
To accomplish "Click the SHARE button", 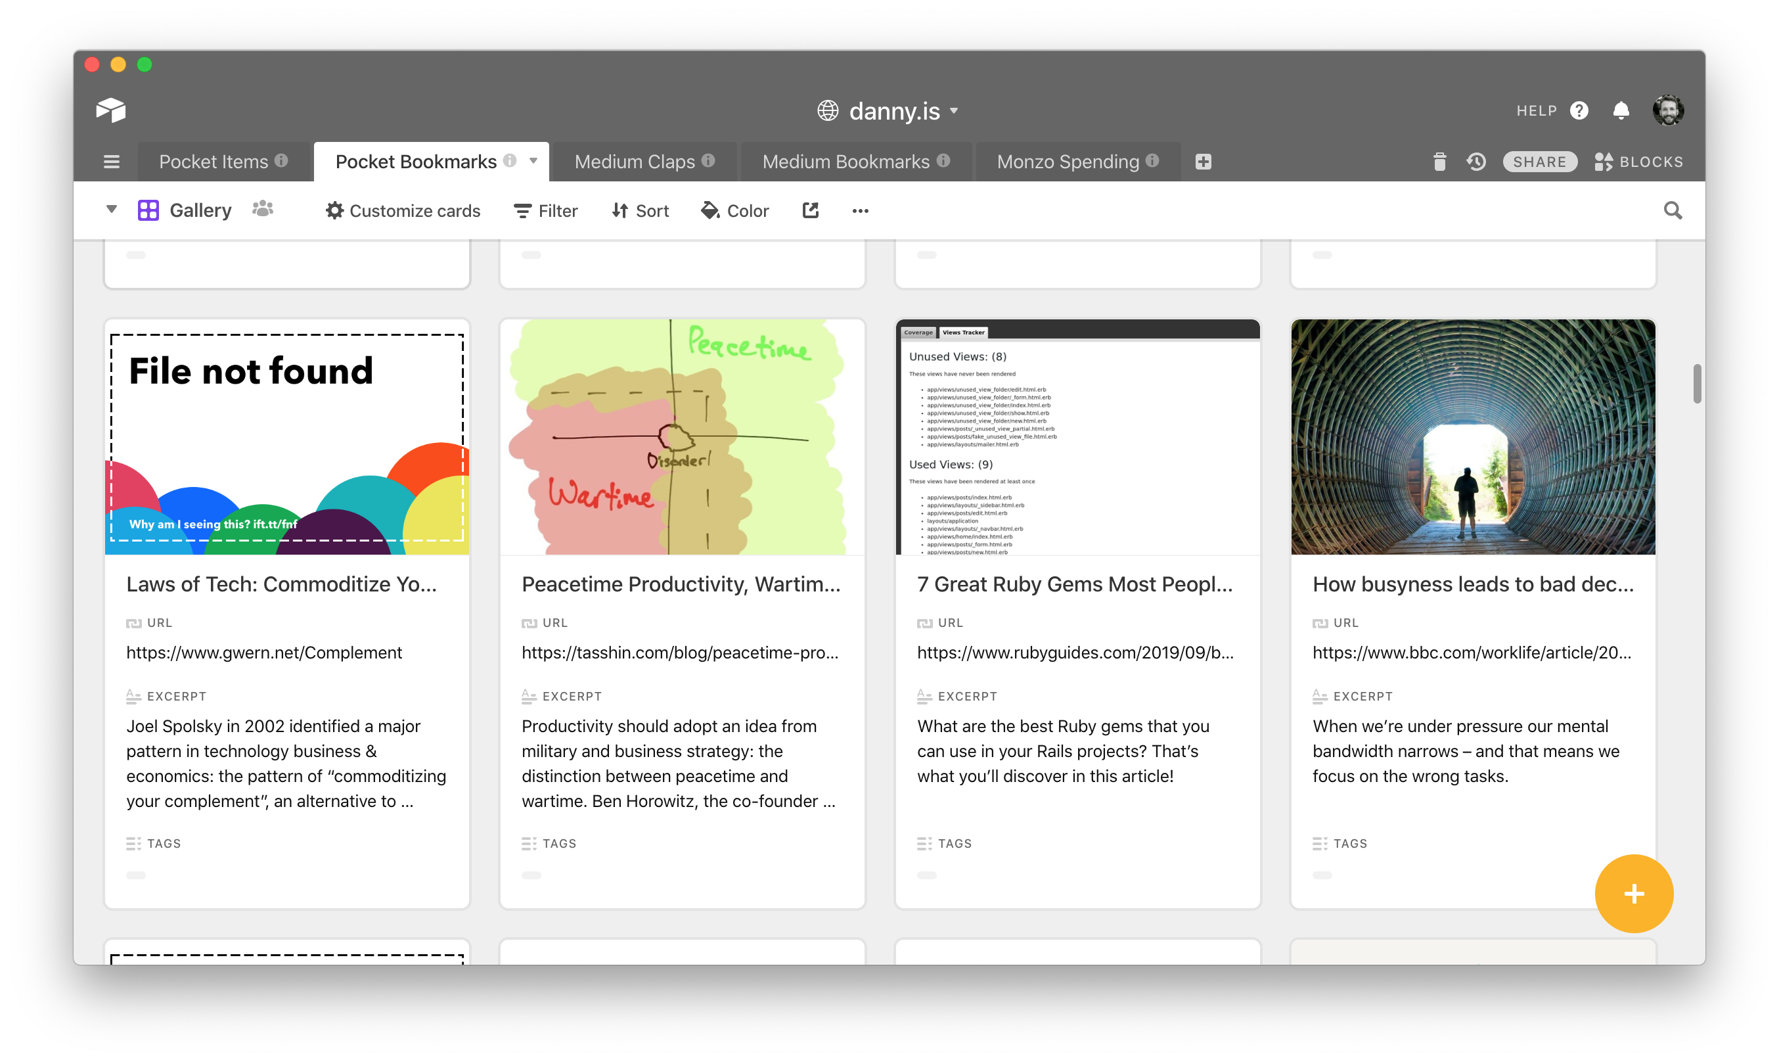I will pyautogui.click(x=1539, y=162).
